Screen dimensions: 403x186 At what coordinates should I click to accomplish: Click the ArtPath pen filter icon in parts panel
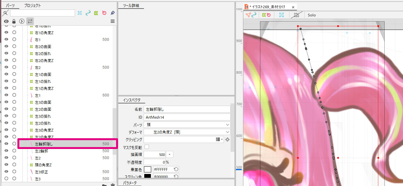point(112,13)
